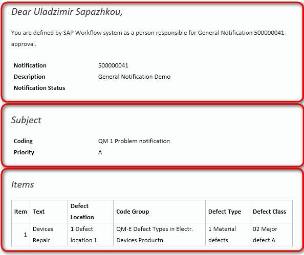Click the 'Defect Class' column header
Viewport: 304px width, 255px height.
(x=271, y=212)
